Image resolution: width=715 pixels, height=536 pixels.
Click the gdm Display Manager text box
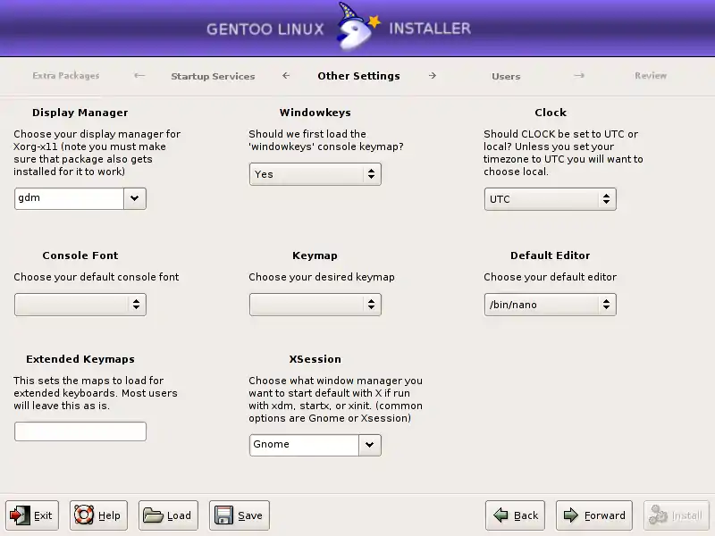[x=69, y=198]
